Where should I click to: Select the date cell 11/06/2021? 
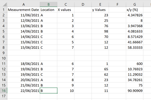click(x=24, y=15)
